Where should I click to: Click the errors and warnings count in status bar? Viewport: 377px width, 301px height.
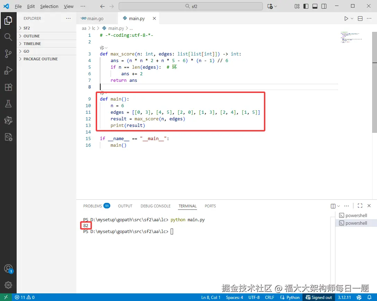[25, 297]
